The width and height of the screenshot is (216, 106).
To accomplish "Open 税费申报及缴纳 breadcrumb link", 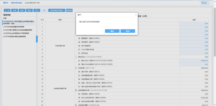I will click(x=16, y=3).
